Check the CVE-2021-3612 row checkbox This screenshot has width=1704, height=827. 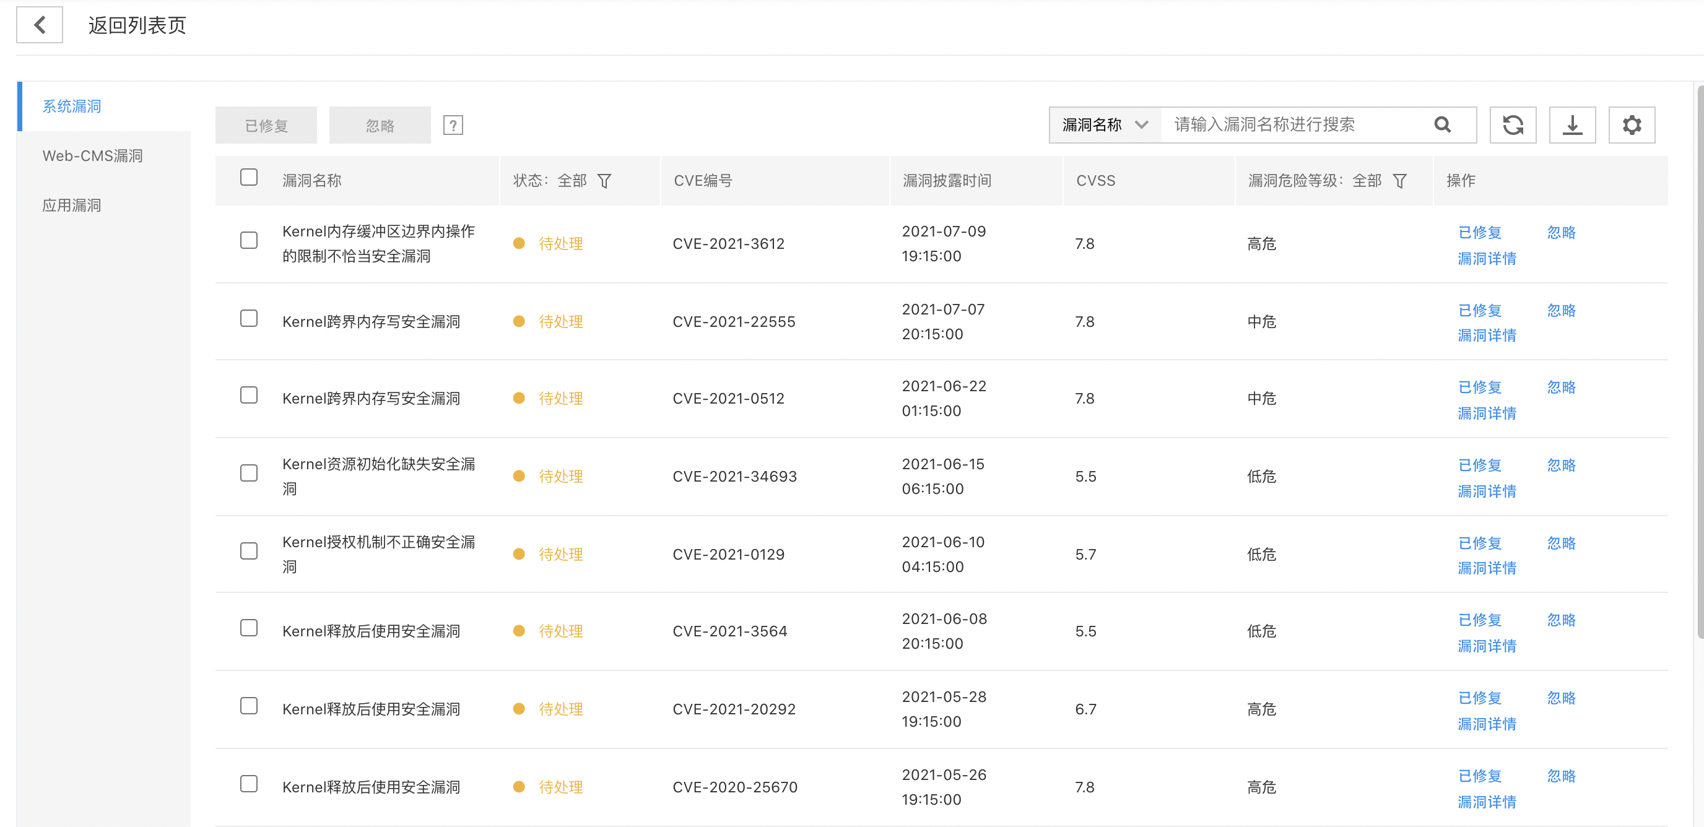(249, 241)
